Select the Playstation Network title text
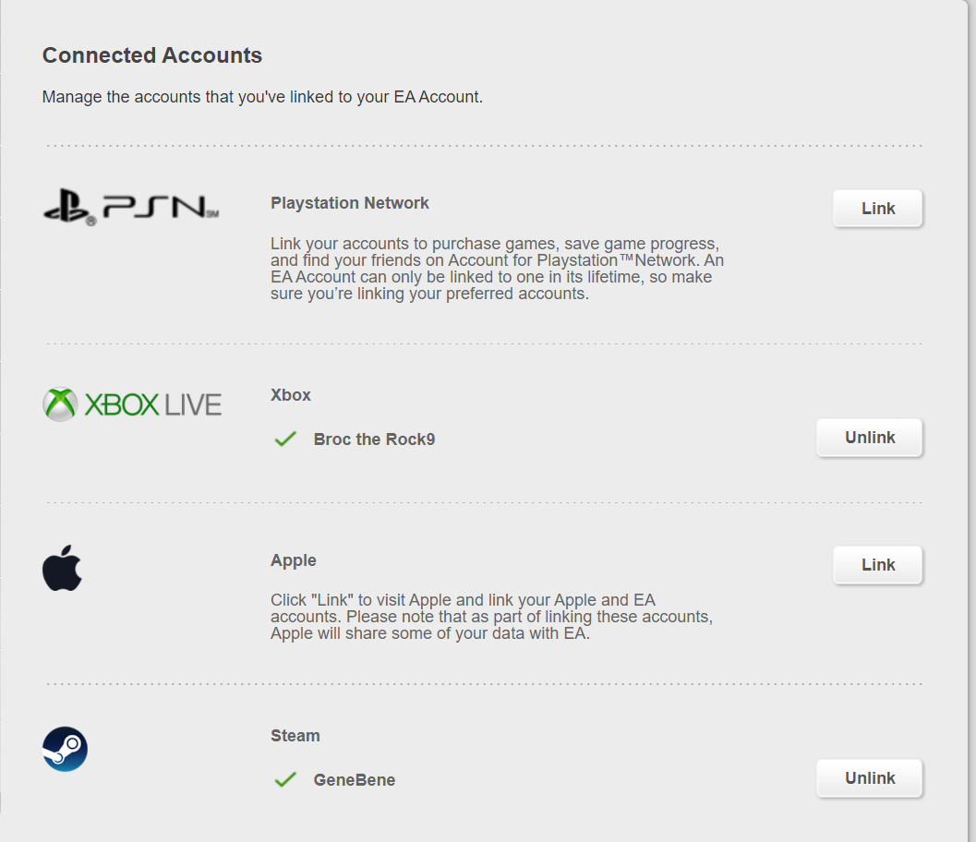This screenshot has height=842, width=976. 350,203
